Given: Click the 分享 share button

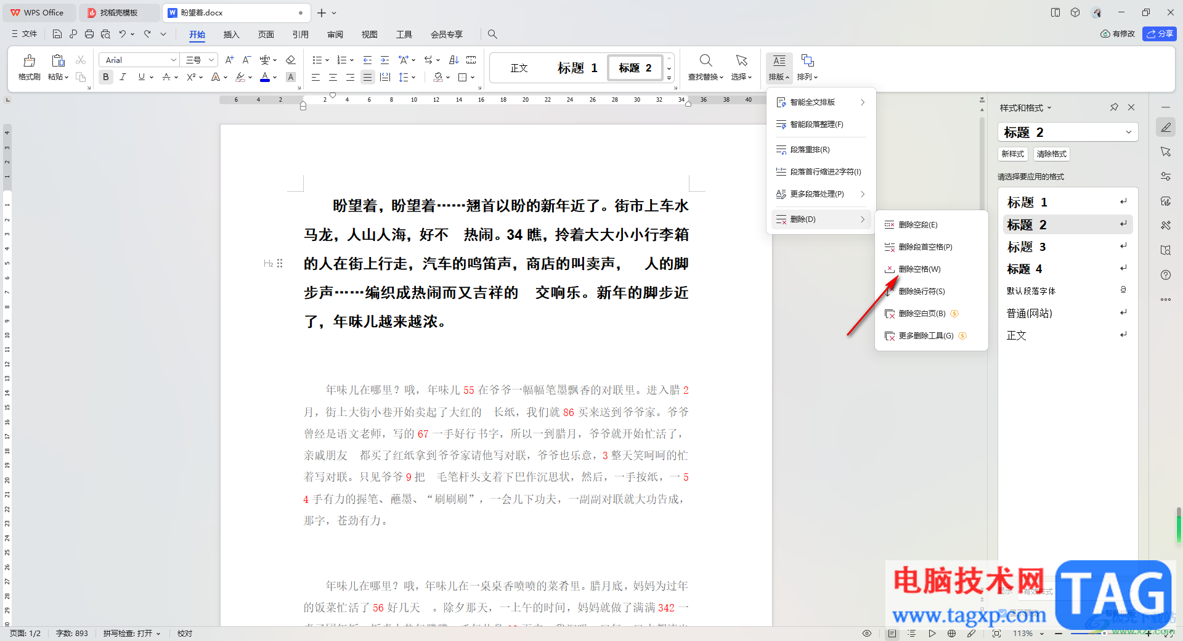Looking at the screenshot, I should (1159, 34).
